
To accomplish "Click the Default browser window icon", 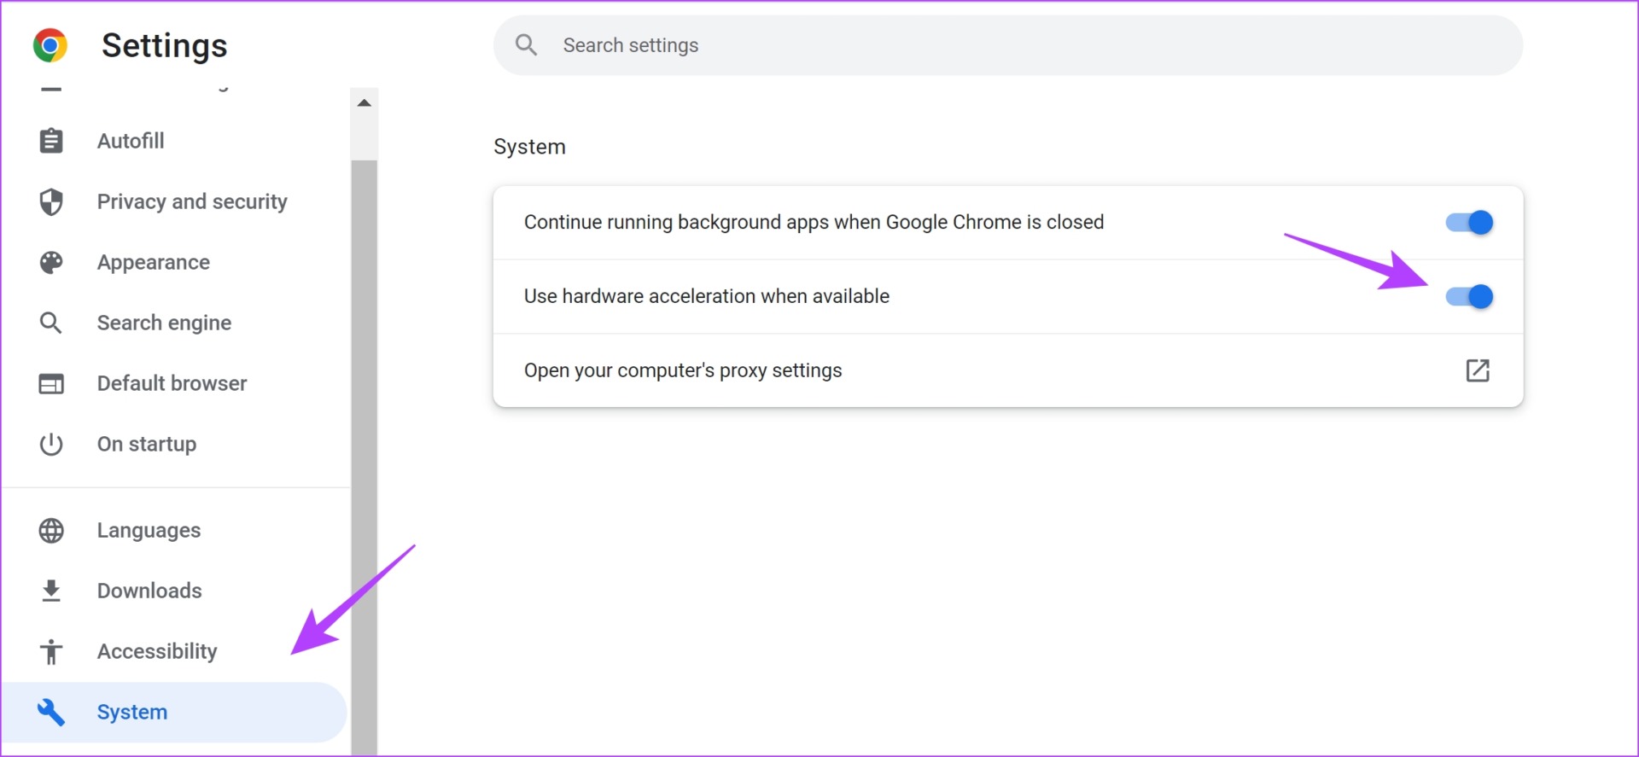I will (51, 384).
